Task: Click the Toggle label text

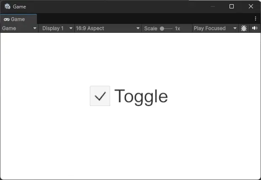Action: 141,97
